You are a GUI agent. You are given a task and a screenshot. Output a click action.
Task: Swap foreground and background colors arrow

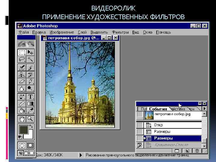(x=31, y=126)
